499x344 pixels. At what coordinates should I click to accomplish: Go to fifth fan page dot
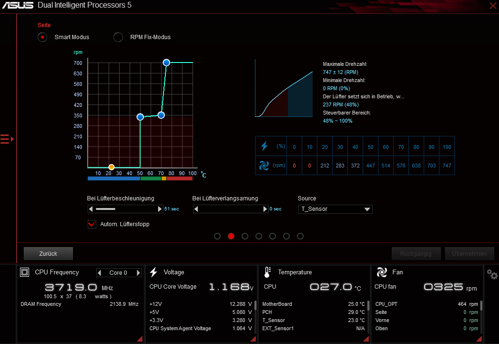pos(273,236)
